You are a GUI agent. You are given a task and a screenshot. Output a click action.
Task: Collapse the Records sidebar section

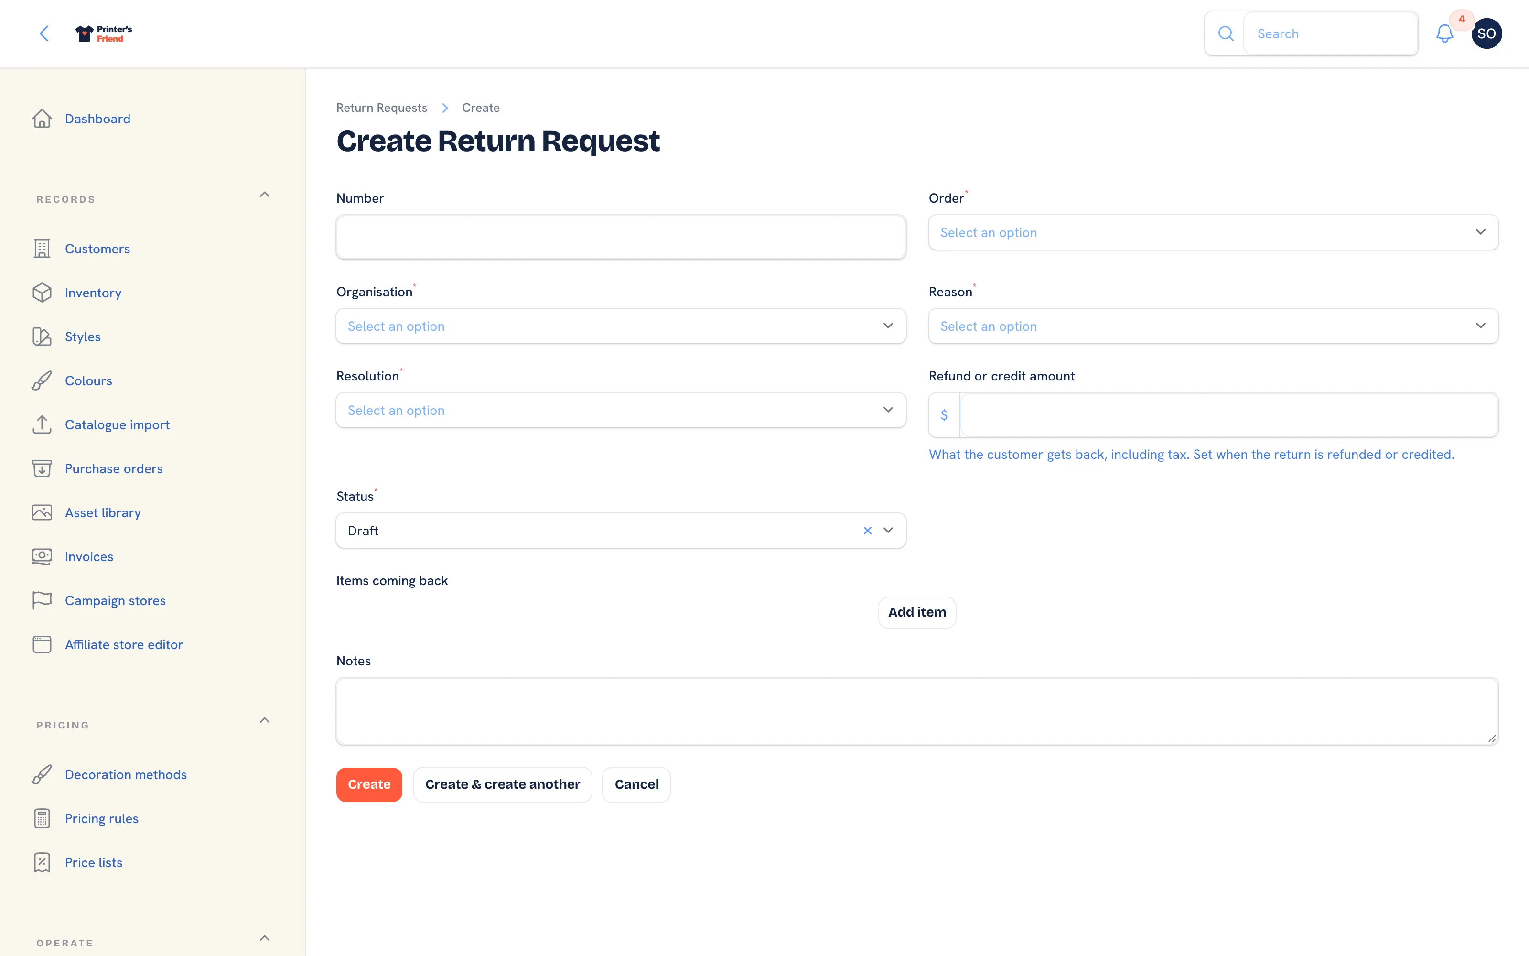point(265,195)
